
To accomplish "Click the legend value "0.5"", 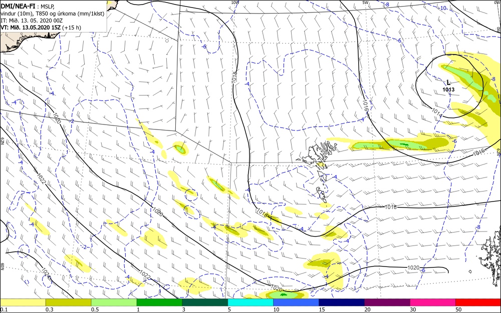I will (x=95, y=309).
